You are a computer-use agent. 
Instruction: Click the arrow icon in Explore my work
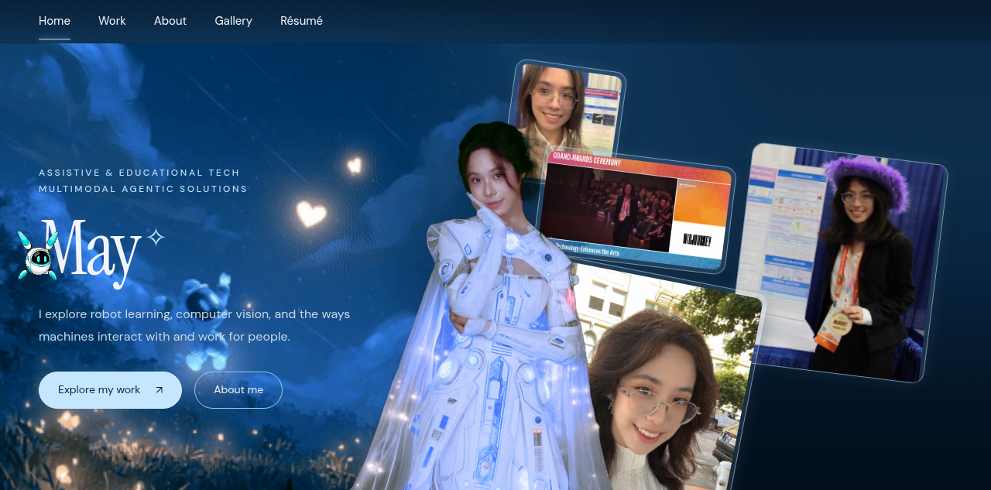(159, 390)
